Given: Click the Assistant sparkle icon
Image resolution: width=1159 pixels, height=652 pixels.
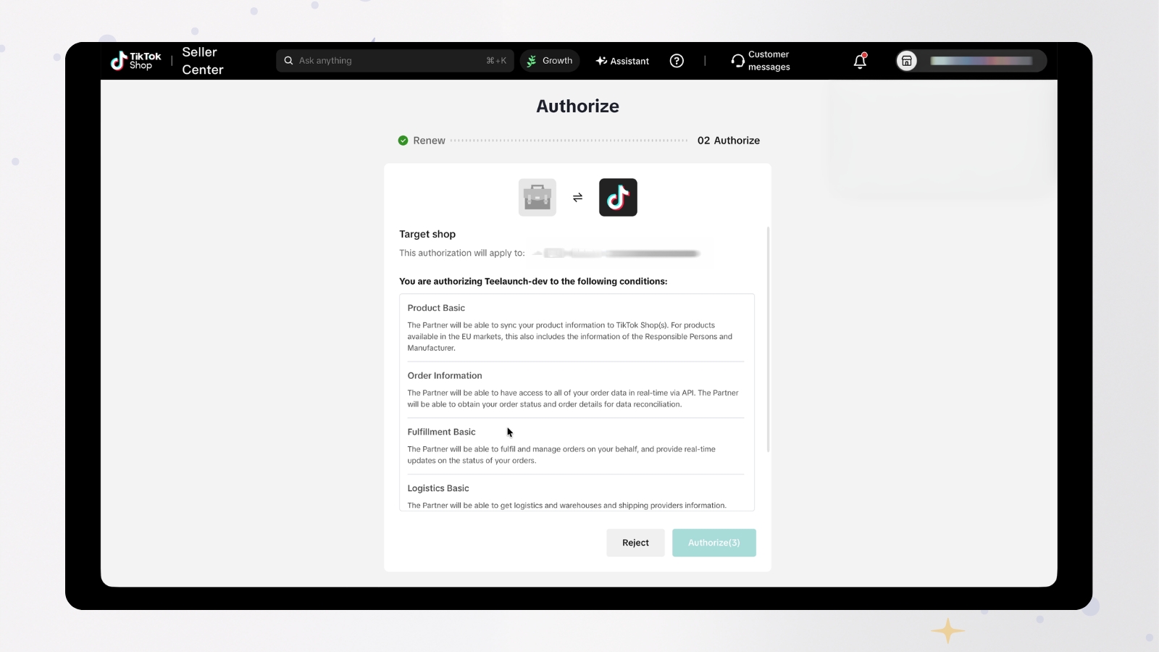Looking at the screenshot, I should click(x=601, y=61).
